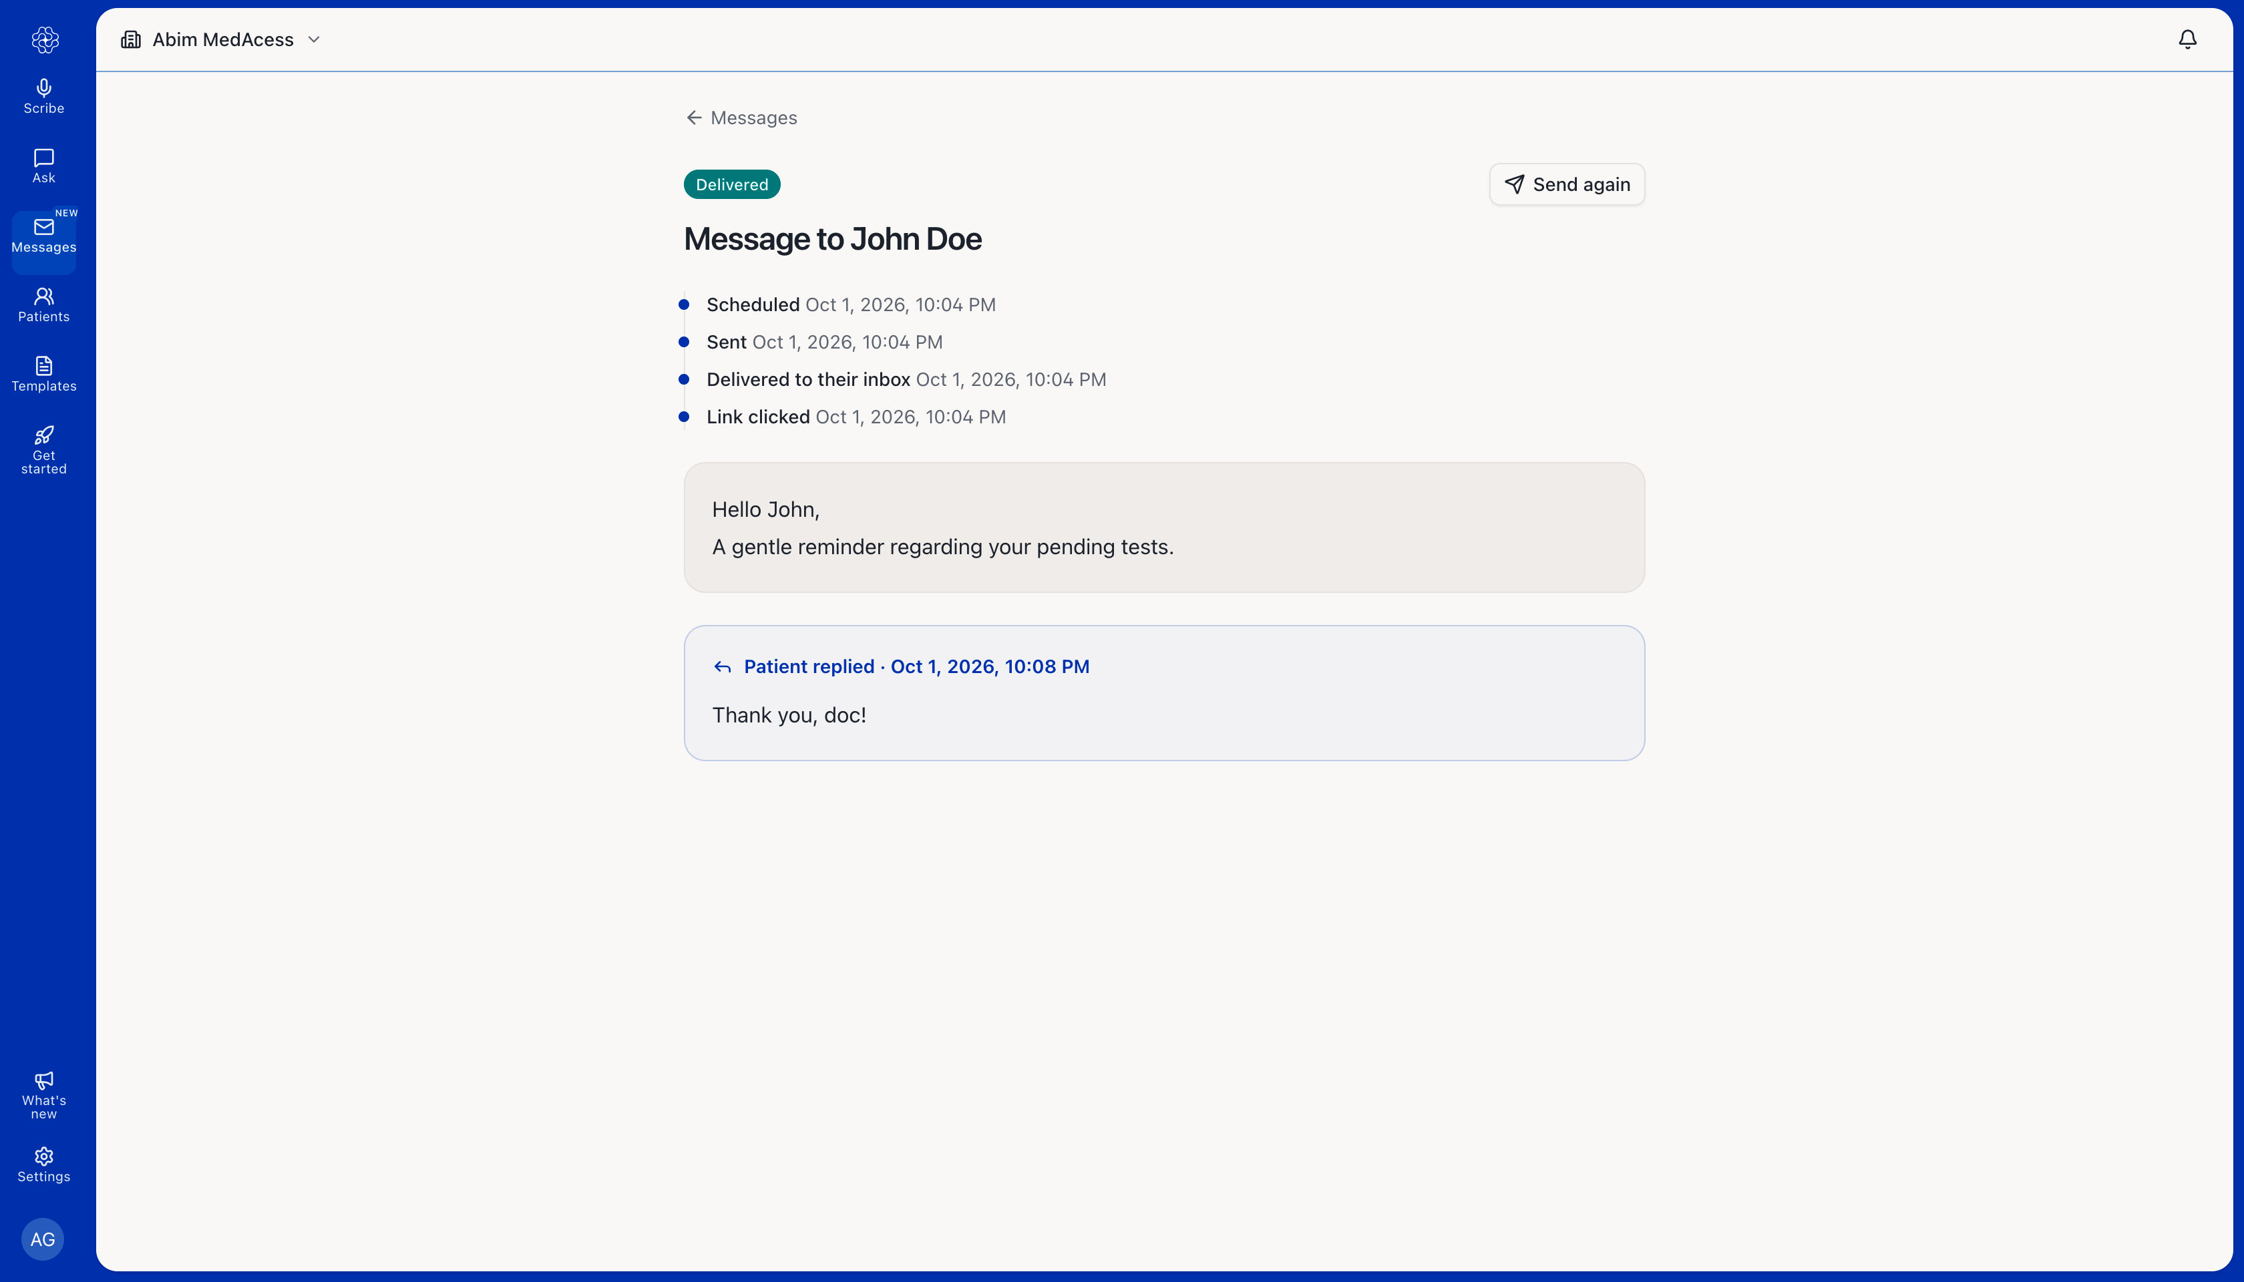Go back to Messages list
The image size is (2244, 1282).
741,118
